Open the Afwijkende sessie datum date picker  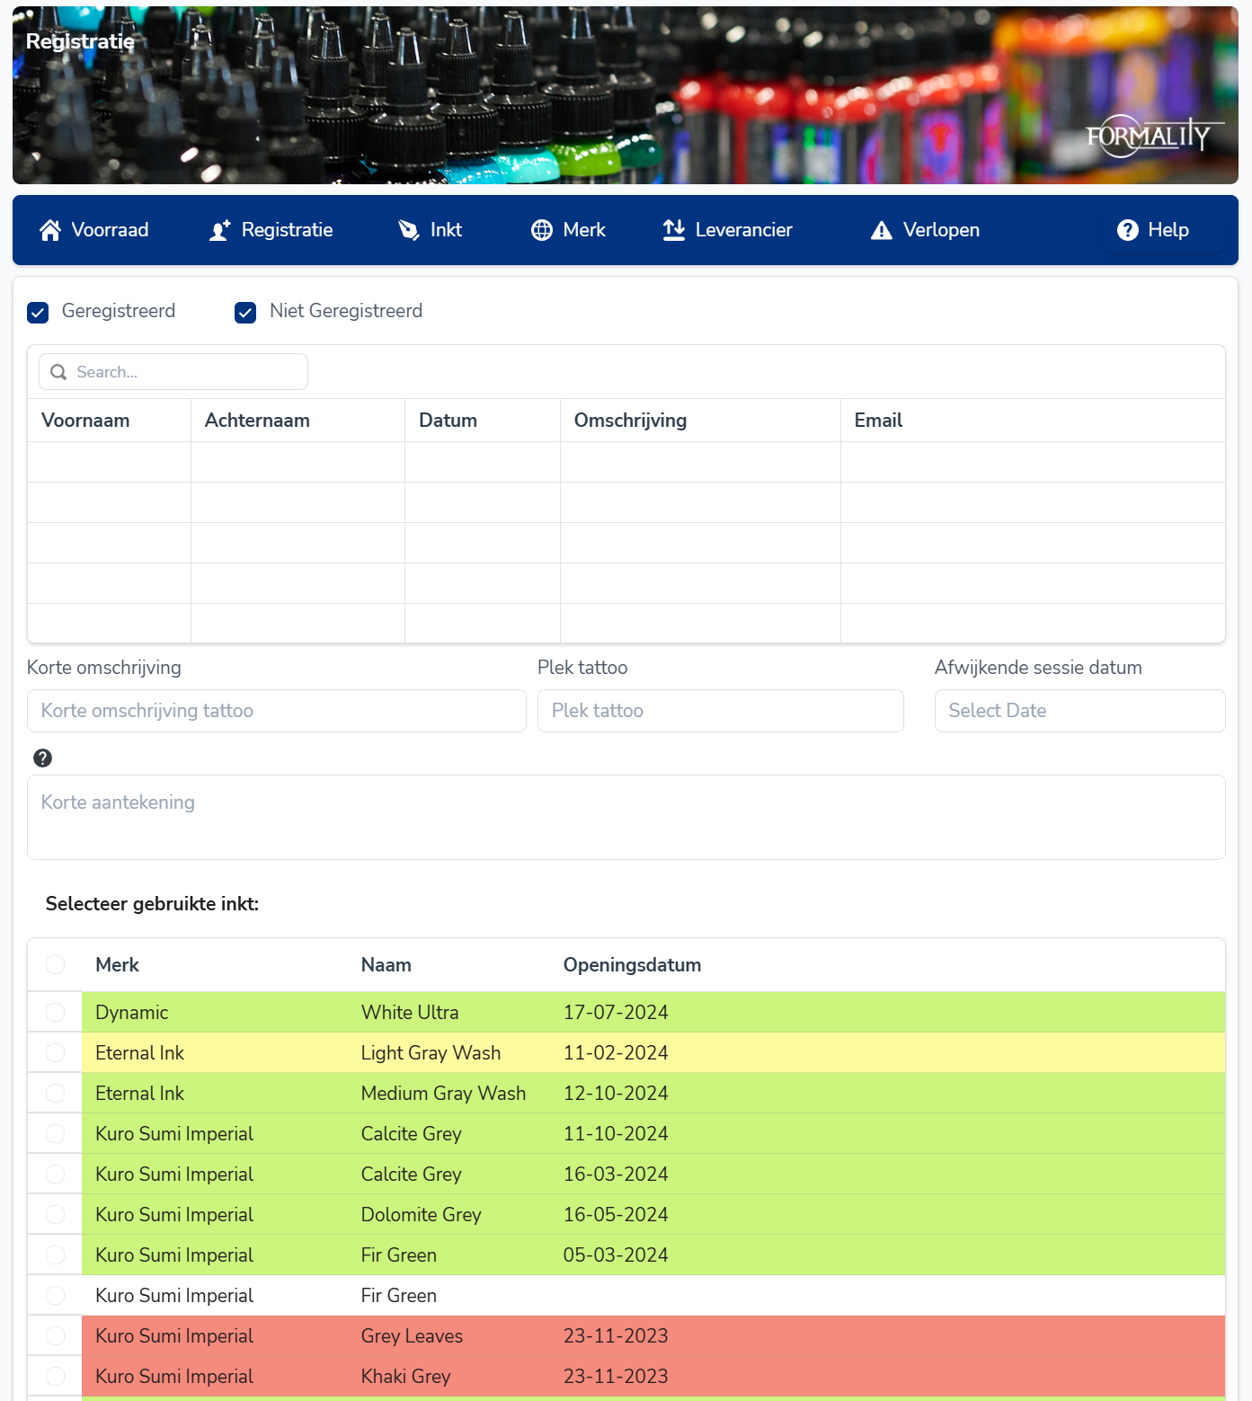[x=1079, y=711]
